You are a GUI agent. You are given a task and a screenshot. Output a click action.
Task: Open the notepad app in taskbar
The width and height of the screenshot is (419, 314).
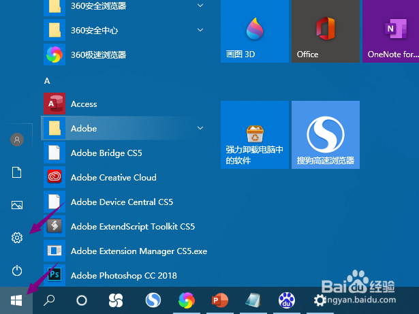tap(253, 300)
